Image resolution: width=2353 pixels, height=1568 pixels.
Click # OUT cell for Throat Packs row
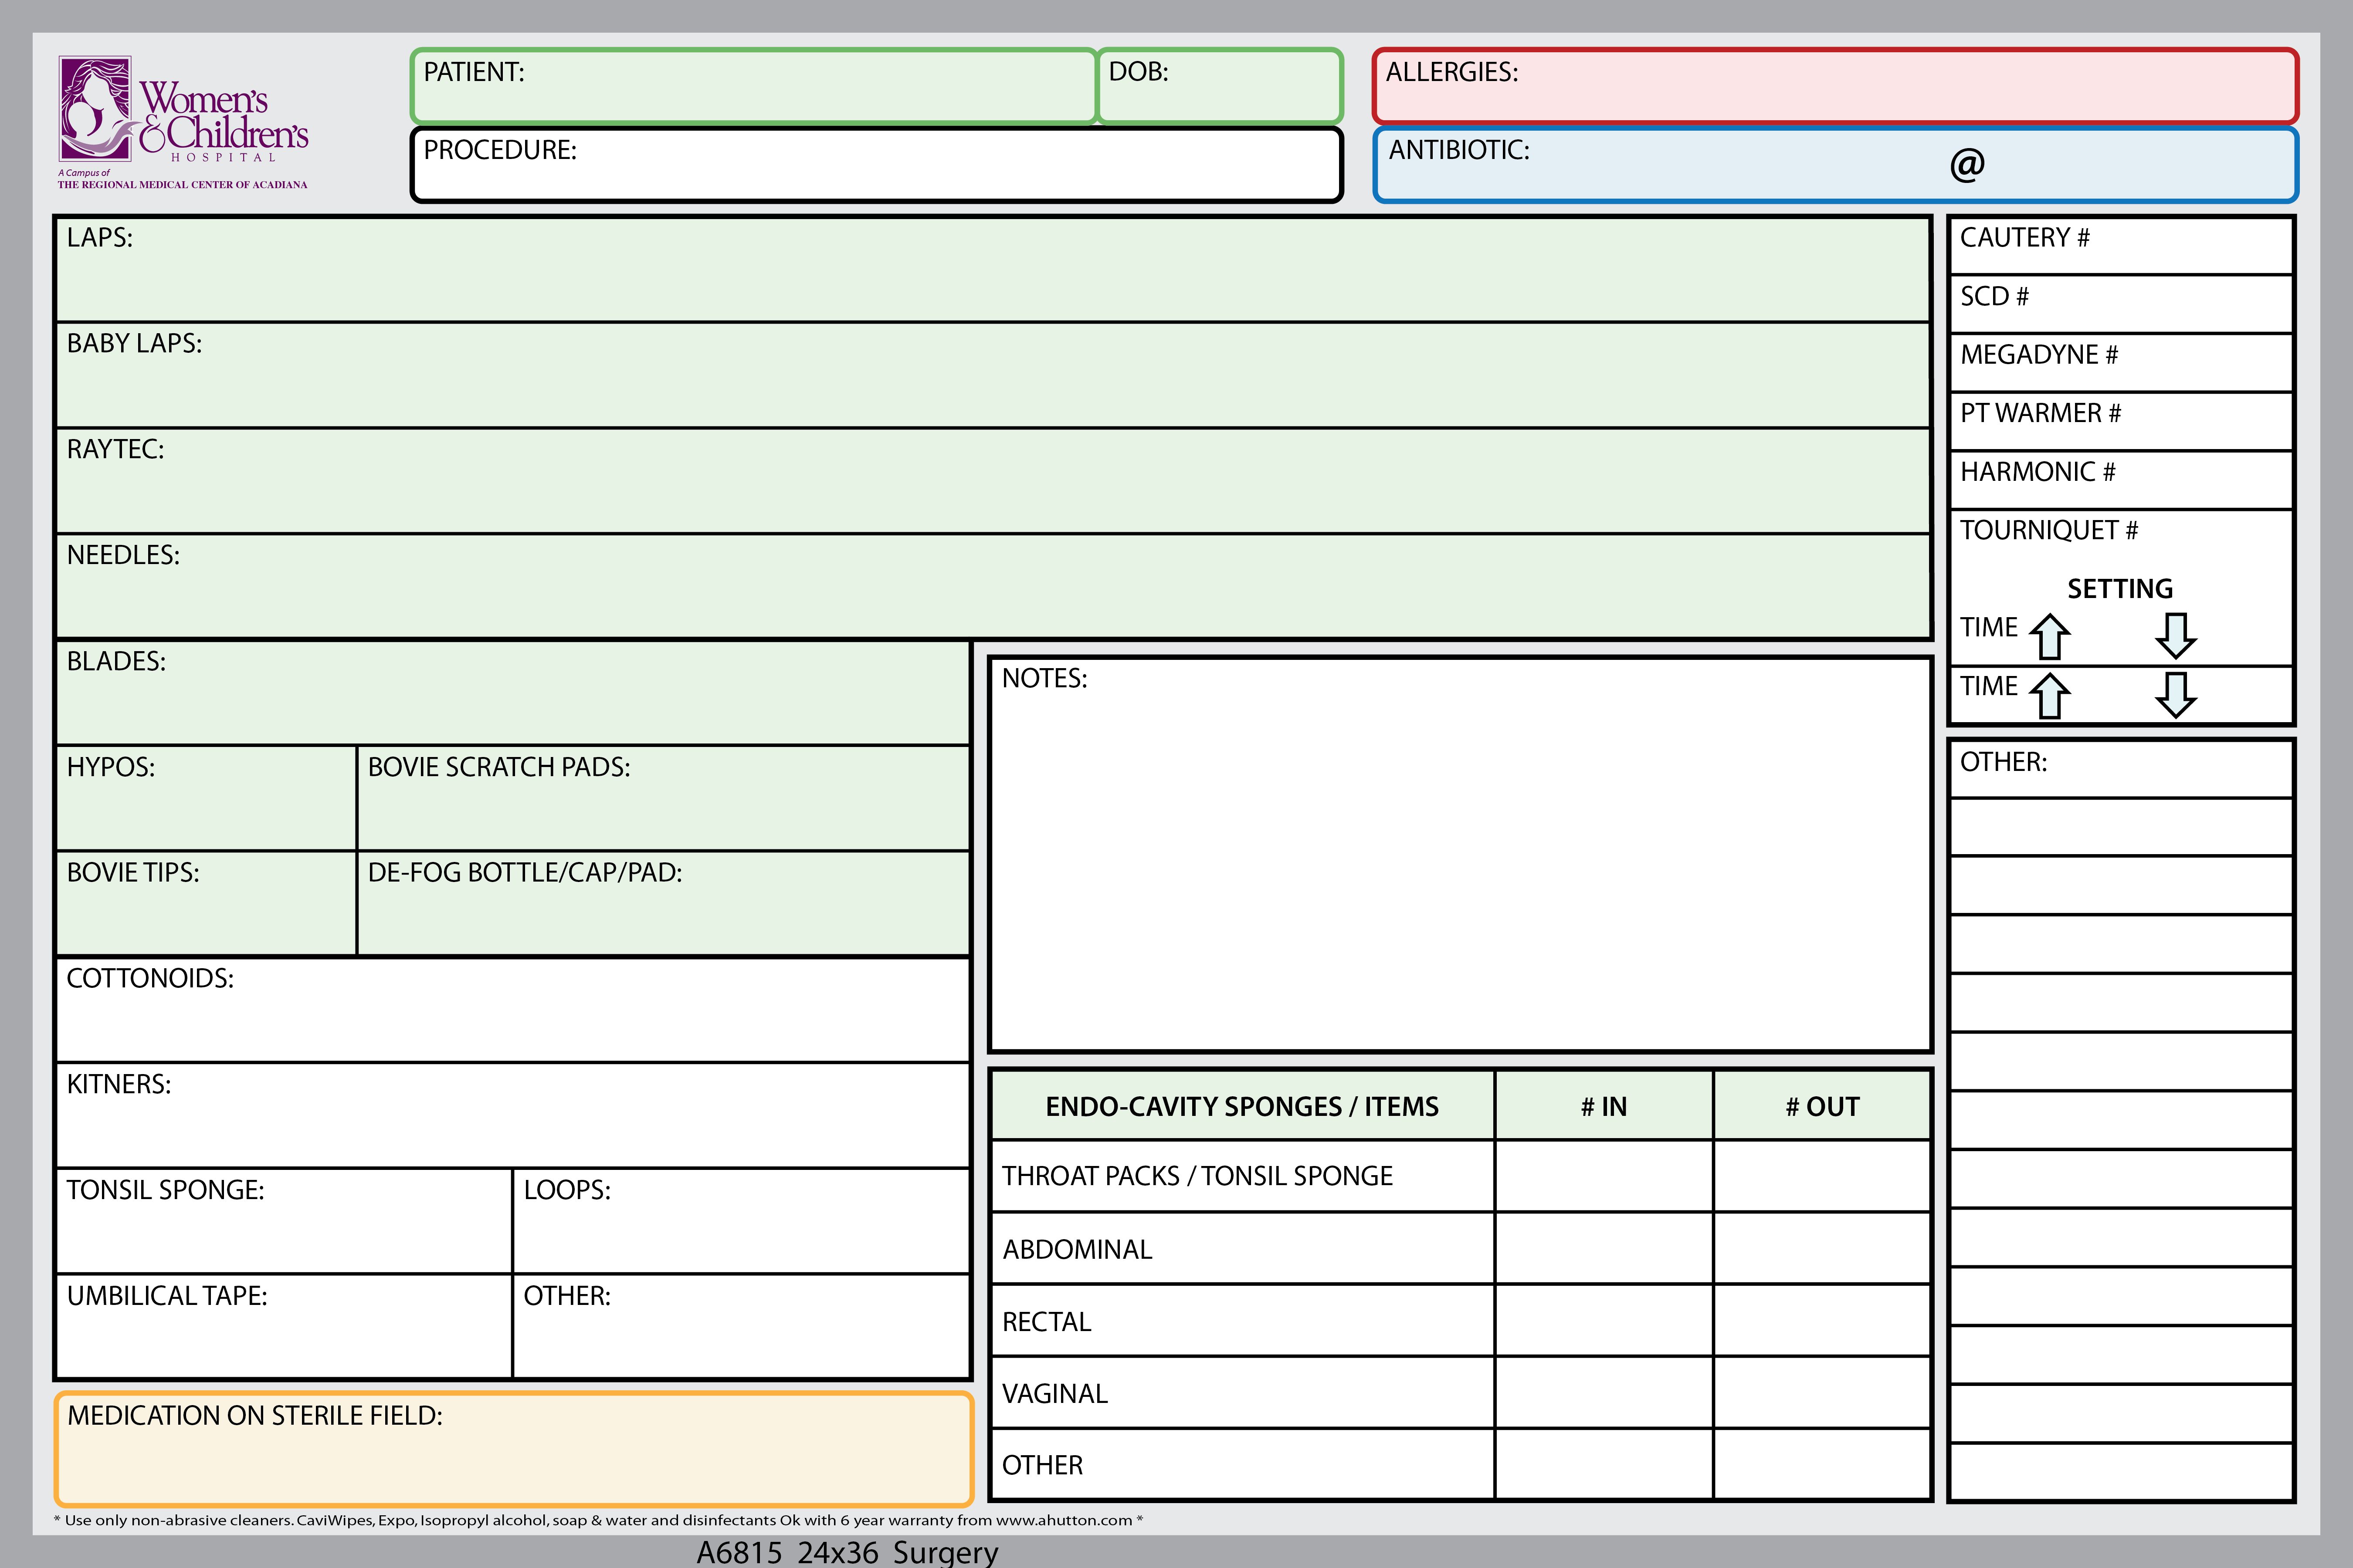(x=1822, y=1176)
